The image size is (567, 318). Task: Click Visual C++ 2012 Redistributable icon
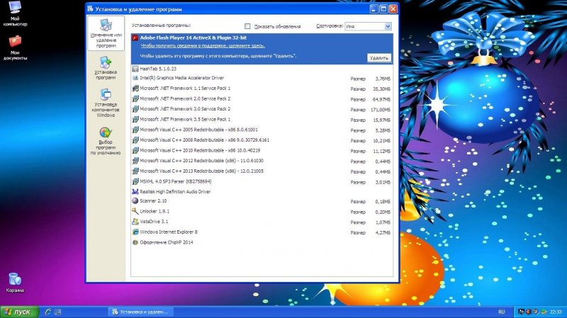135,161
